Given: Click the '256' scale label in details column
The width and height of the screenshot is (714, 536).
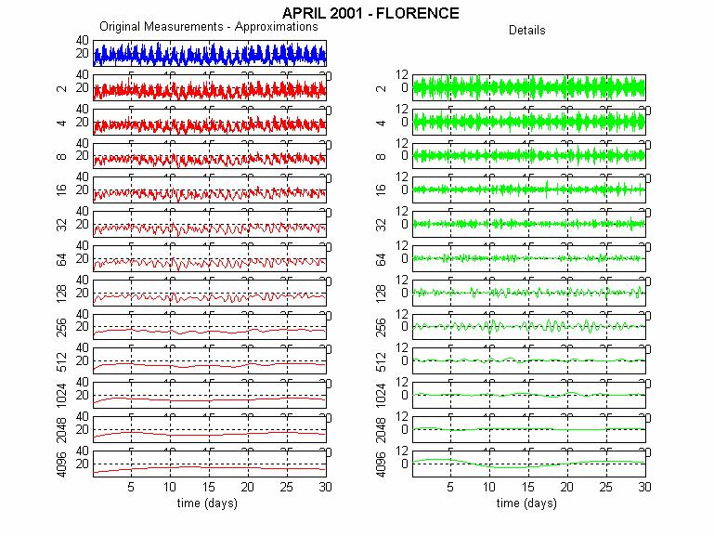Looking at the screenshot, I should 381,327.
